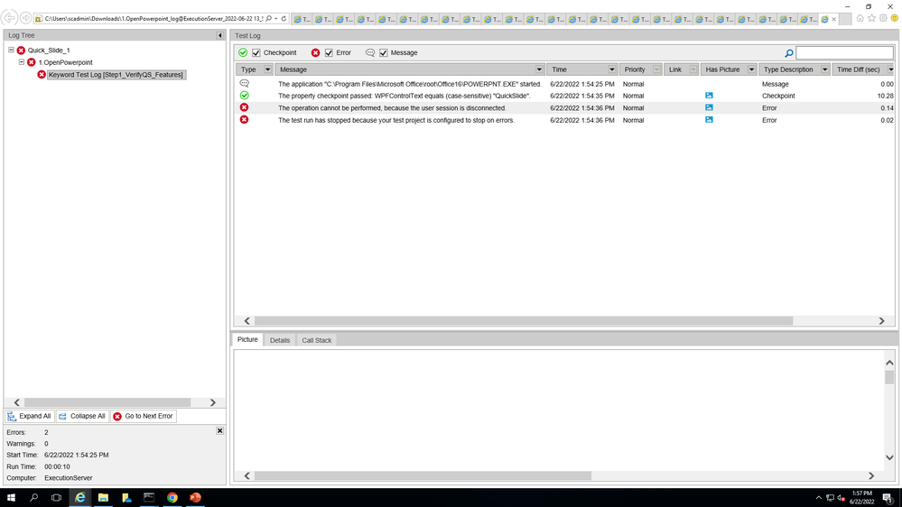902x507 pixels.
Task: Close the active browser tab
Action: pos(833,20)
